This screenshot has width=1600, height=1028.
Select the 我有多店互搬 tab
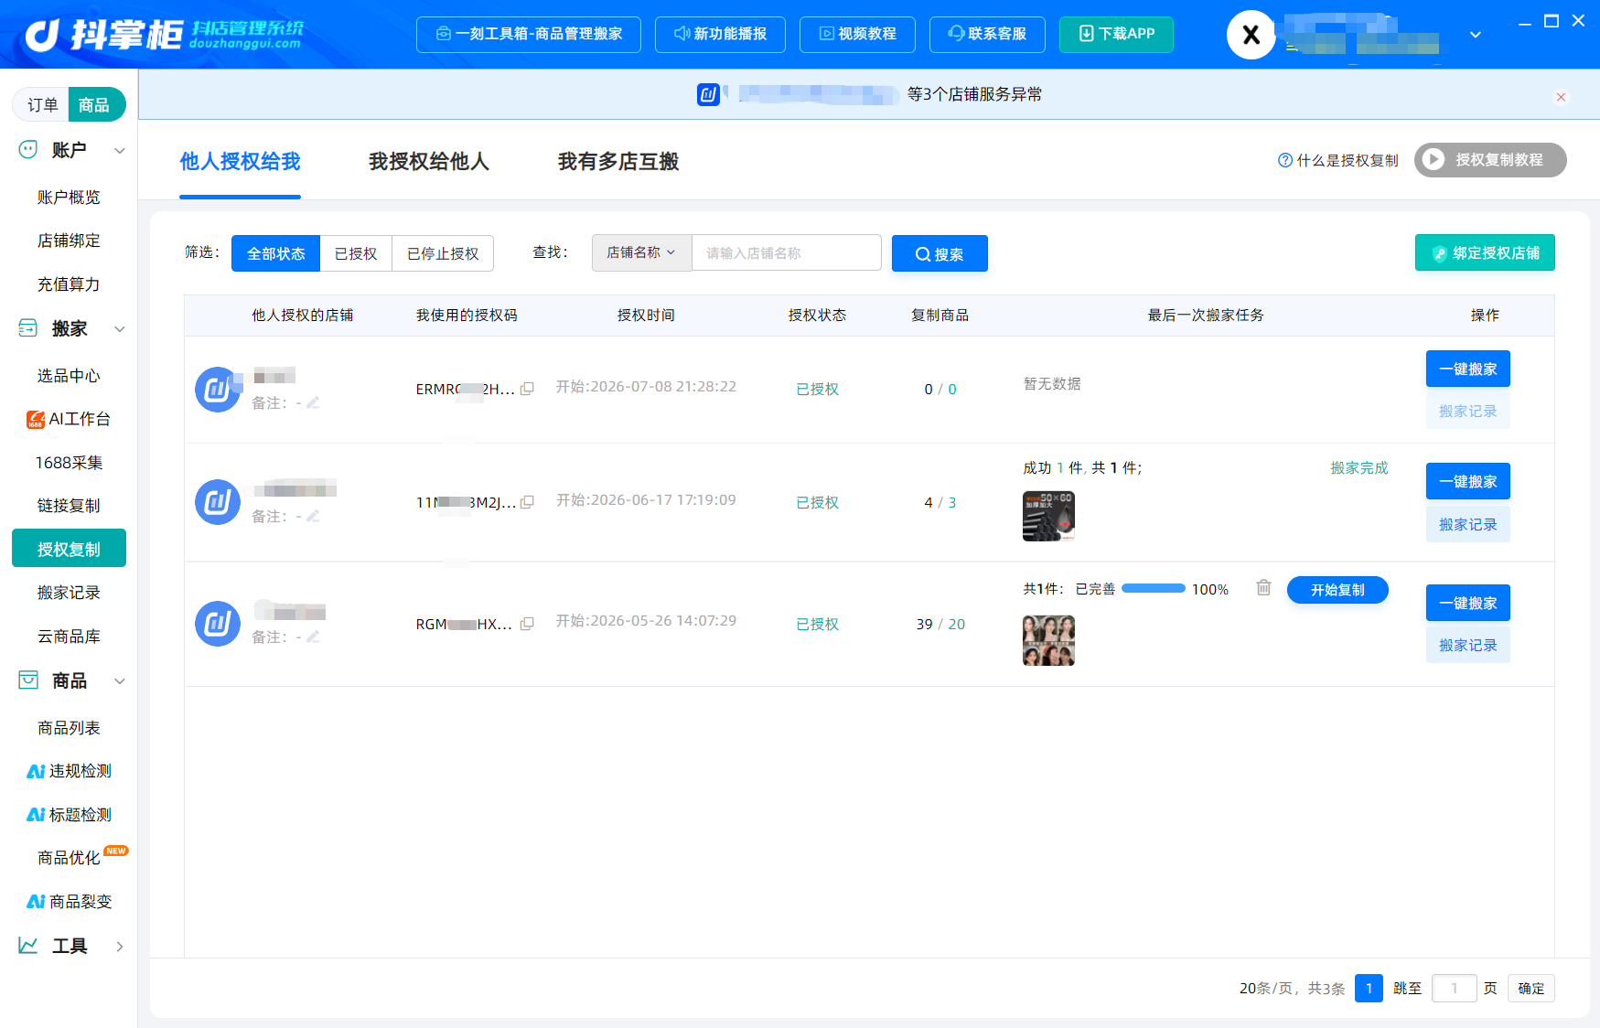click(x=618, y=162)
